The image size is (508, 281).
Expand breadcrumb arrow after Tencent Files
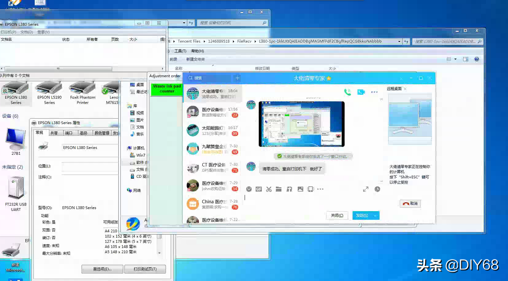[x=204, y=42]
